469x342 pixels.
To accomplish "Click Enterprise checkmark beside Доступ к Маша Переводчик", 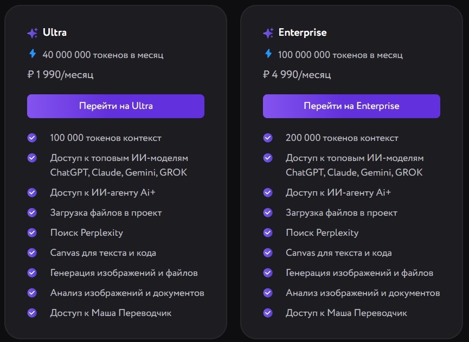I will click(268, 313).
